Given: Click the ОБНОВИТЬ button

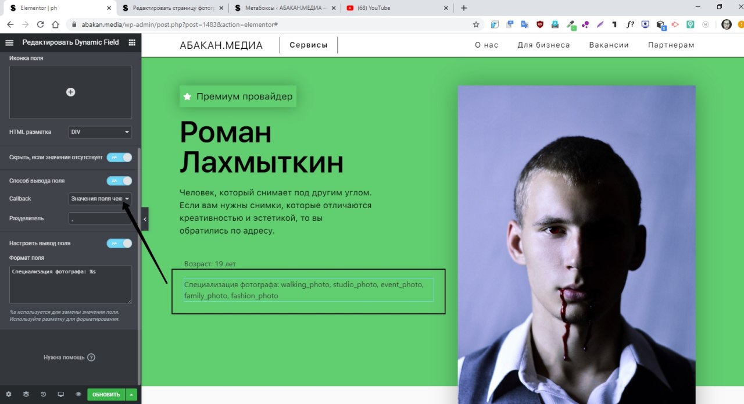Looking at the screenshot, I should [106, 395].
